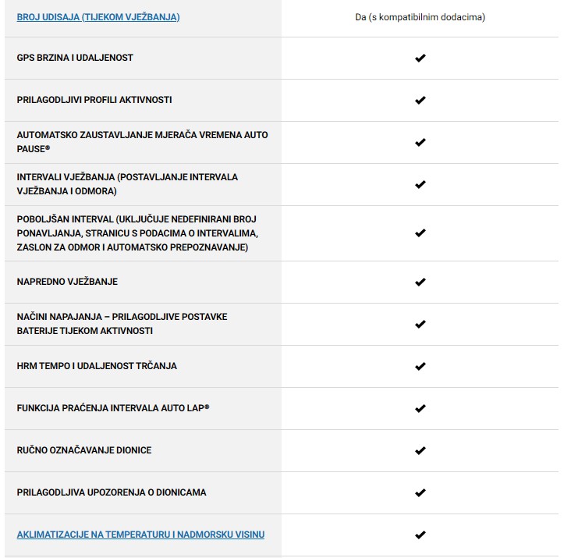Select the GPS BRZINA I UDALJENOST label
564x558 pixels.
[75, 58]
